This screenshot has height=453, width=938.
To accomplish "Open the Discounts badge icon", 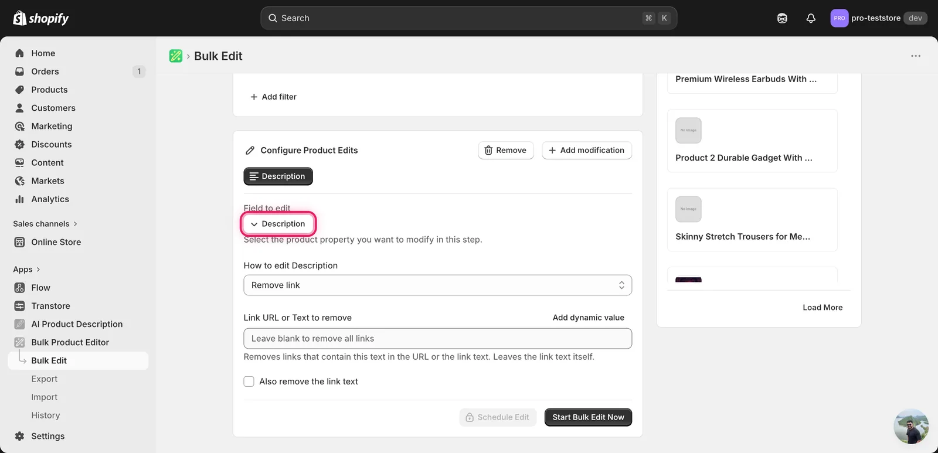I will click(x=19, y=144).
